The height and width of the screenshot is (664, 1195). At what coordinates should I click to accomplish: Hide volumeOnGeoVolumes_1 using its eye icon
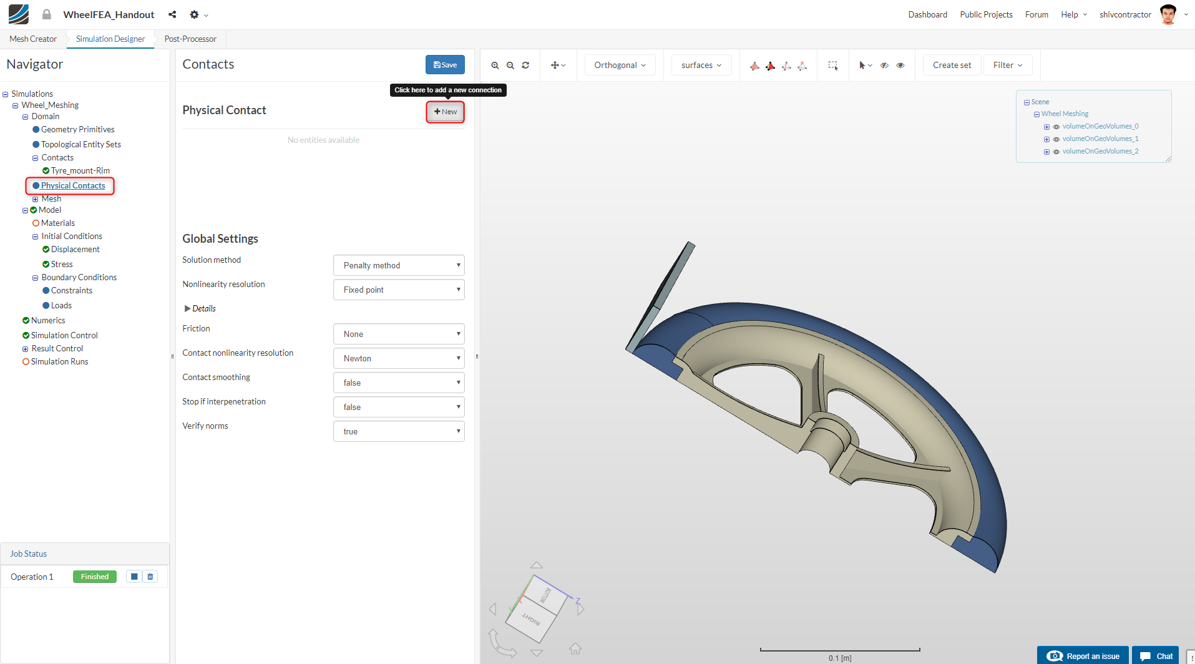pos(1056,139)
